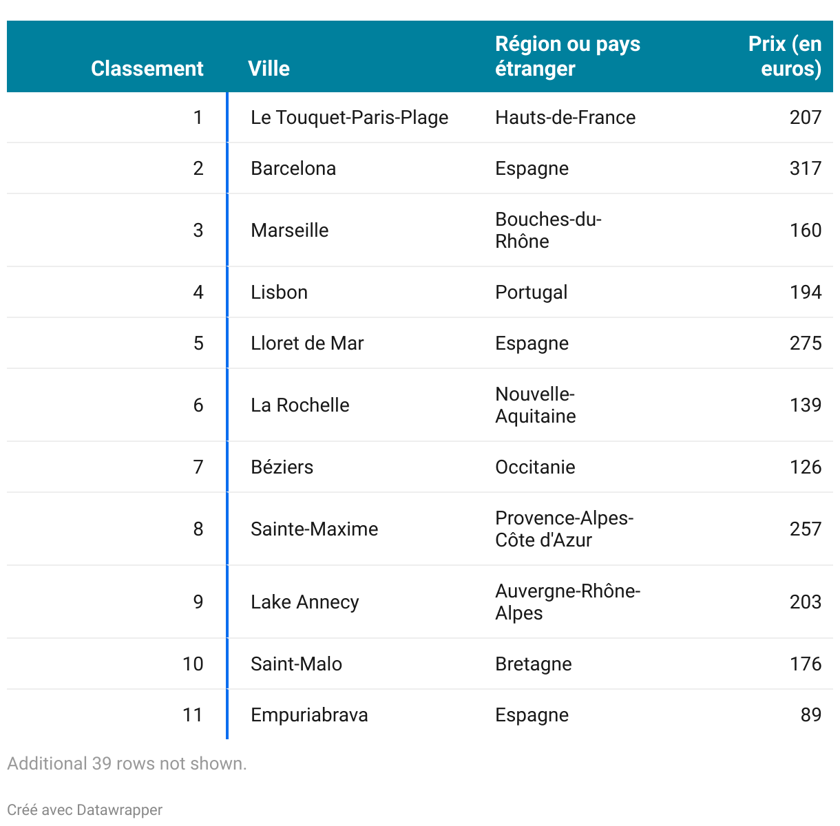This screenshot has height=826, width=840.
Task: Select the Béziers city cell
Action: point(282,467)
